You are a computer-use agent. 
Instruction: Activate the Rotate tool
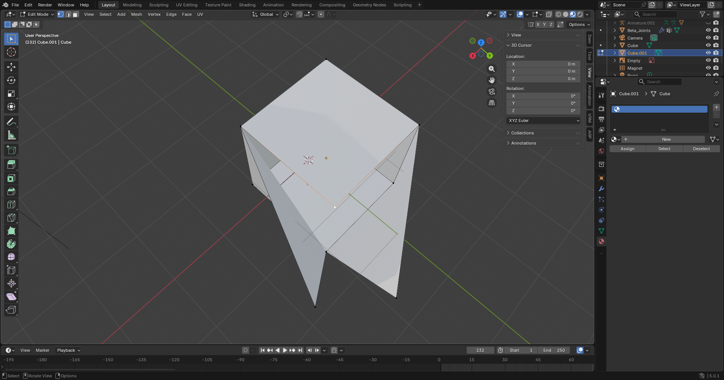11,80
